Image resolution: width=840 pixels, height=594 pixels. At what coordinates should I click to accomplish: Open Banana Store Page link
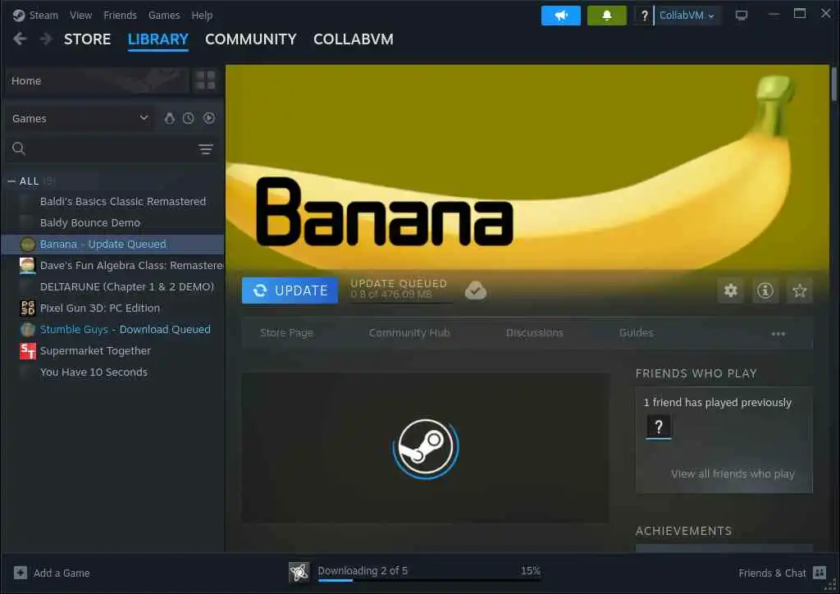pos(286,332)
